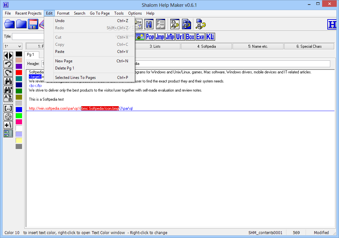Click the [..] brackets tool icon

8,108
